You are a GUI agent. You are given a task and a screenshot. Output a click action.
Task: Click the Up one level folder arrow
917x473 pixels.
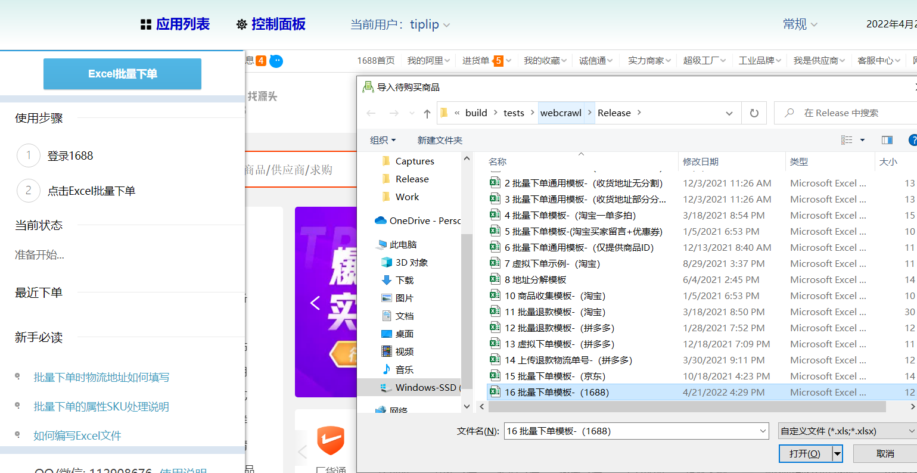click(427, 113)
